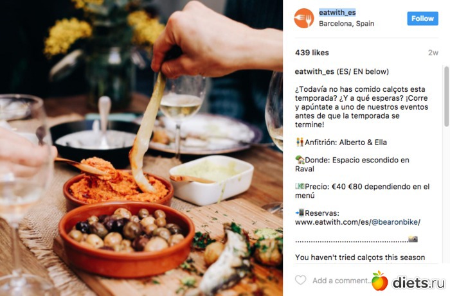Click the Add a comment field

[x=341, y=281]
